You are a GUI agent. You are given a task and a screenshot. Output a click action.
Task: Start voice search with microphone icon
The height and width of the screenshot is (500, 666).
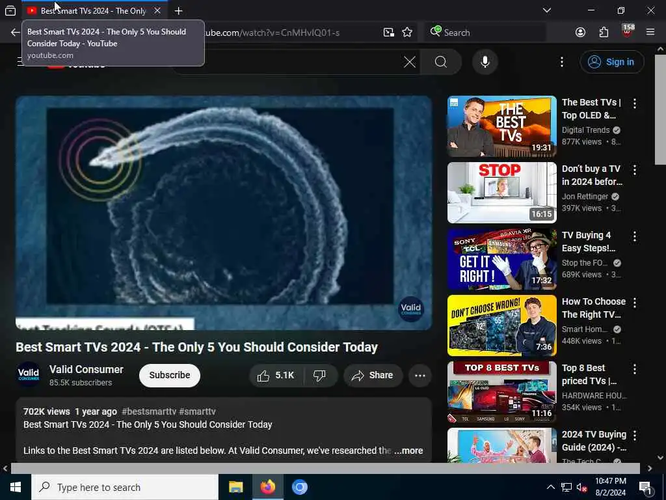(485, 62)
